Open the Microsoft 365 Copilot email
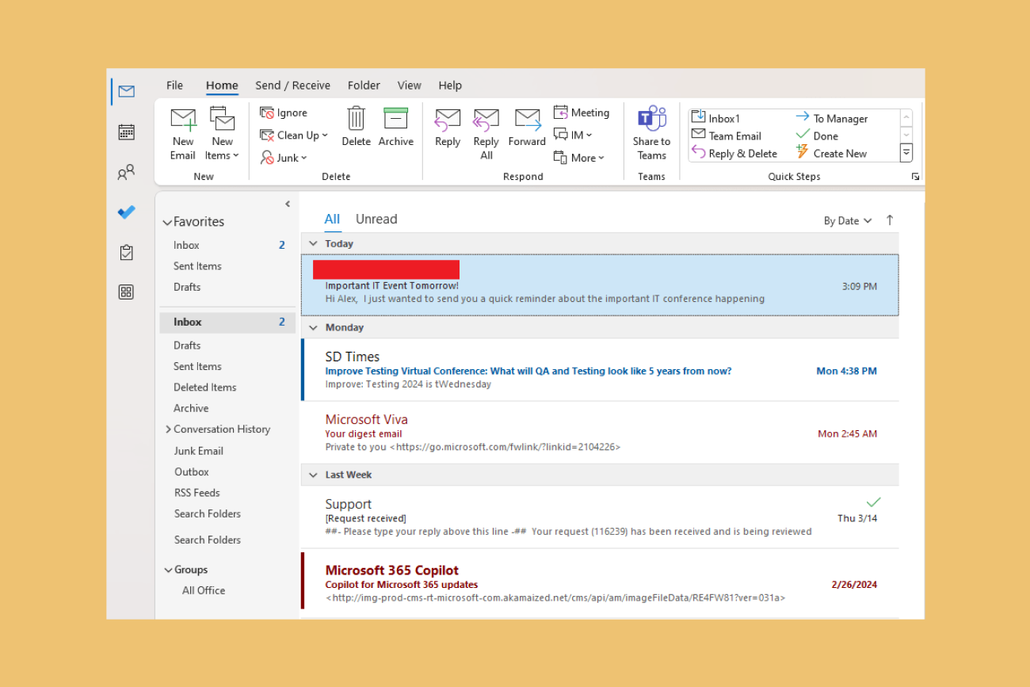This screenshot has height=687, width=1030. [x=601, y=582]
